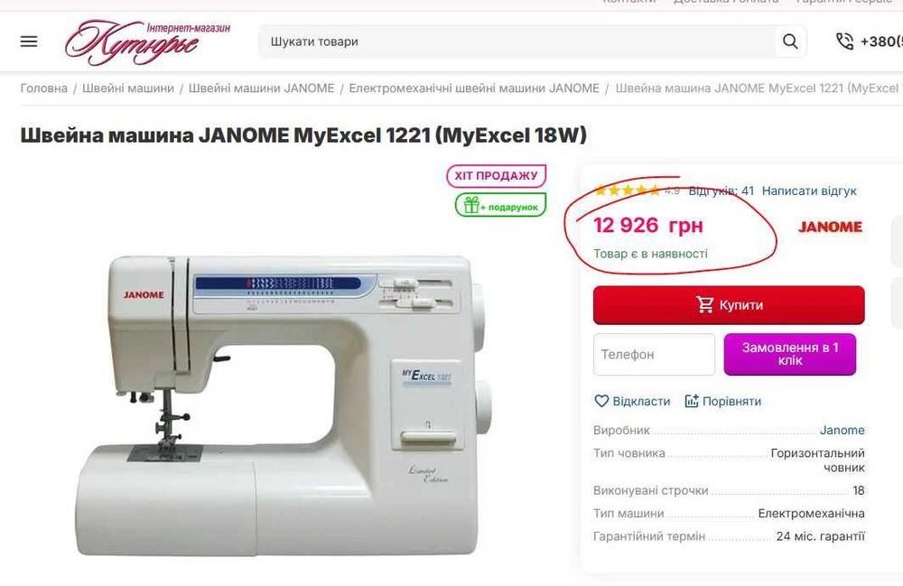Image resolution: width=903 pixels, height=586 pixels.
Task: Open Електромеханічні швейні машини JANOME breadcrumb
Action: [474, 88]
